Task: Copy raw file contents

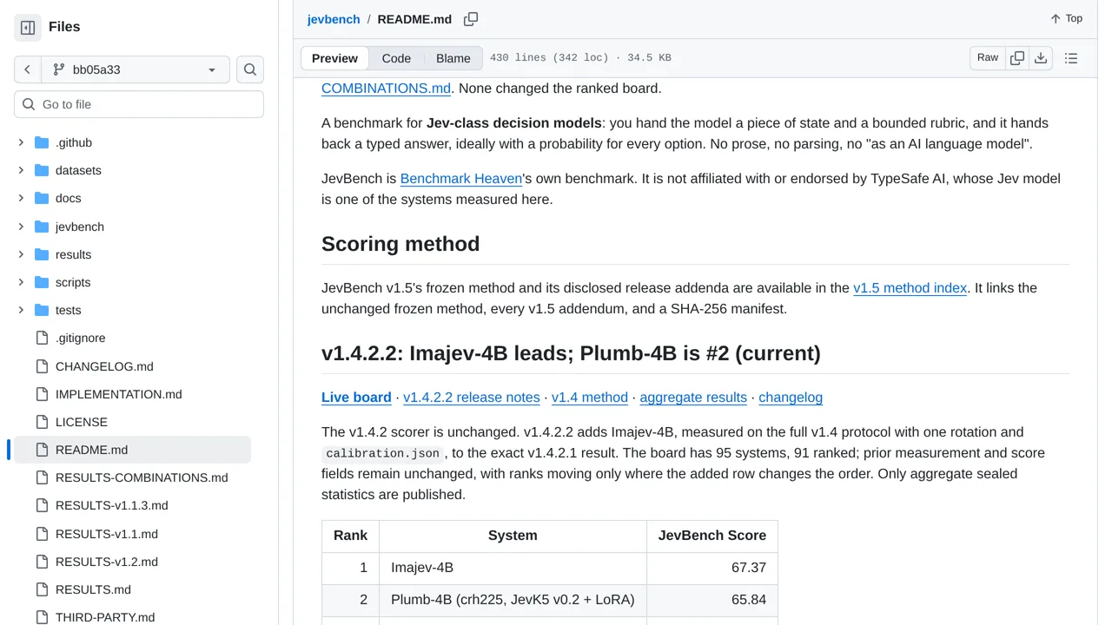Action: point(1017,58)
